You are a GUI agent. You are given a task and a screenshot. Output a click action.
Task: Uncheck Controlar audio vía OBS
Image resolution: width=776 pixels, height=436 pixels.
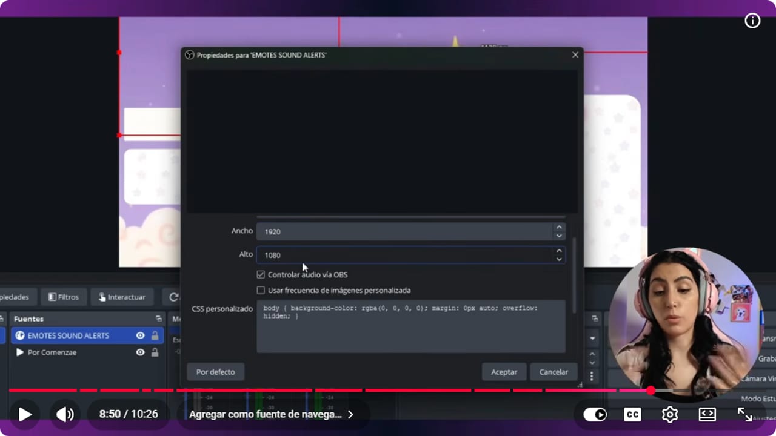pos(261,274)
